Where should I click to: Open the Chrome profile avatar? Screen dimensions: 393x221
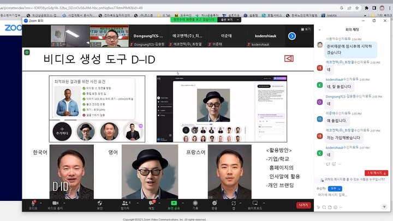382,8
